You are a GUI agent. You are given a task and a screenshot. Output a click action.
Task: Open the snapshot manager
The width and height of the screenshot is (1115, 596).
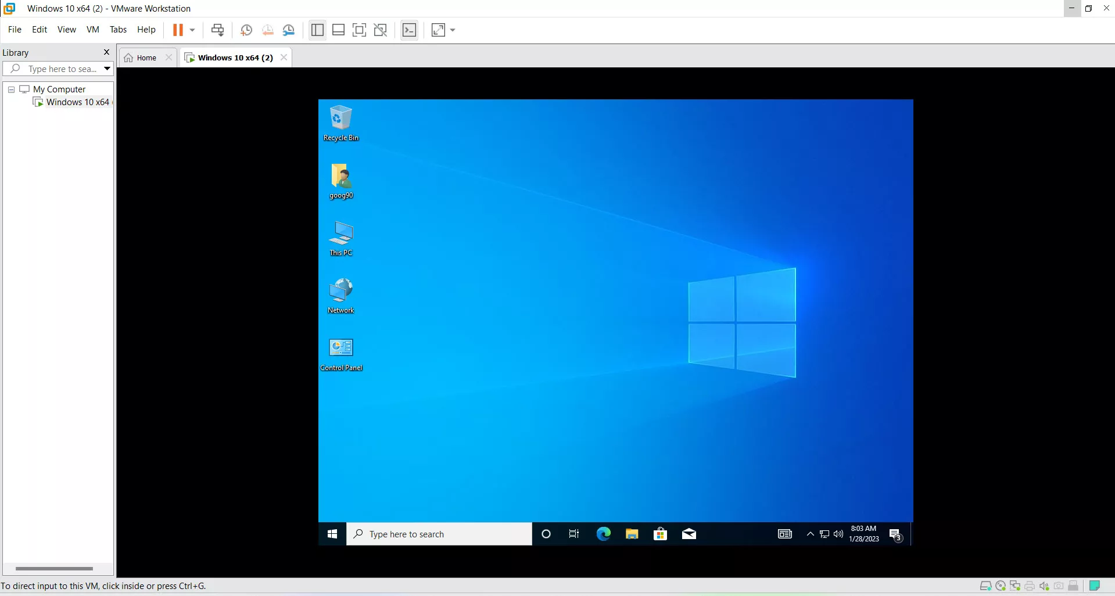[289, 30]
